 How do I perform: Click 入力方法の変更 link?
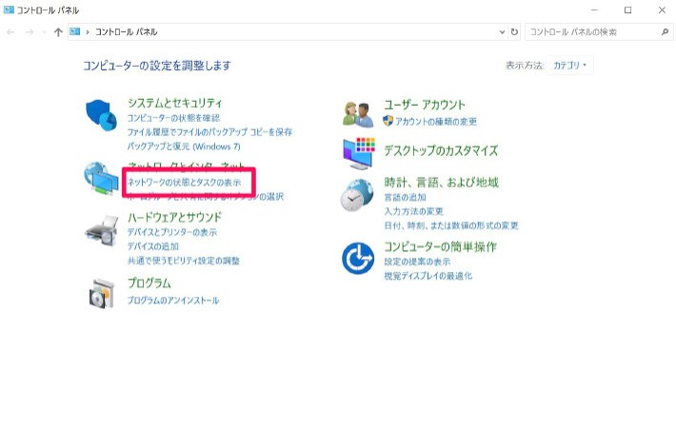414,211
